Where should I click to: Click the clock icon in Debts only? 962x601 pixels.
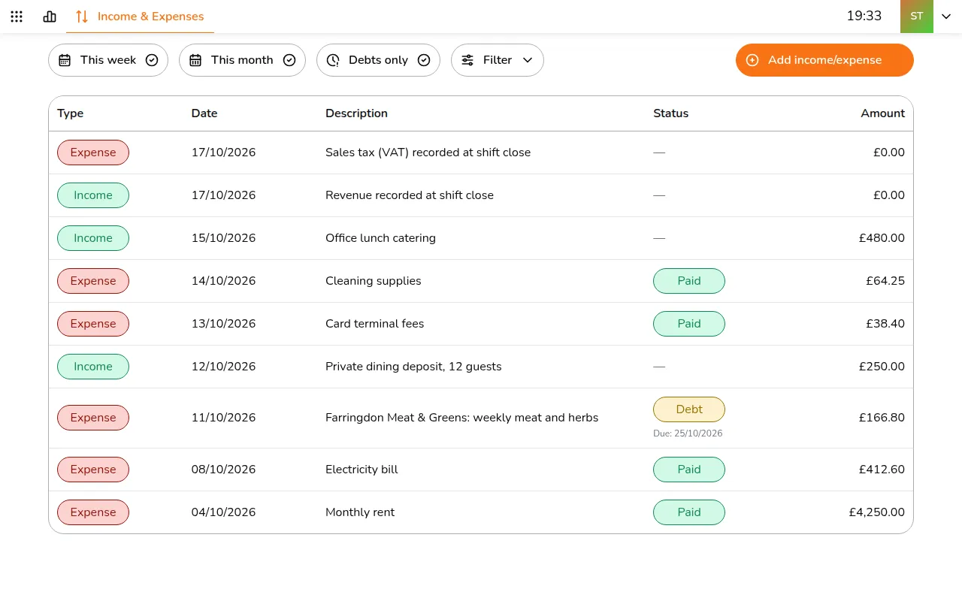(333, 60)
